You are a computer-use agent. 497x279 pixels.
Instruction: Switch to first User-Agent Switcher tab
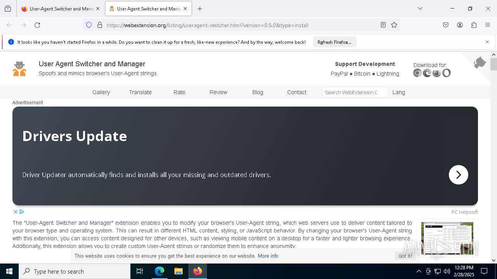pyautogui.click(x=60, y=9)
